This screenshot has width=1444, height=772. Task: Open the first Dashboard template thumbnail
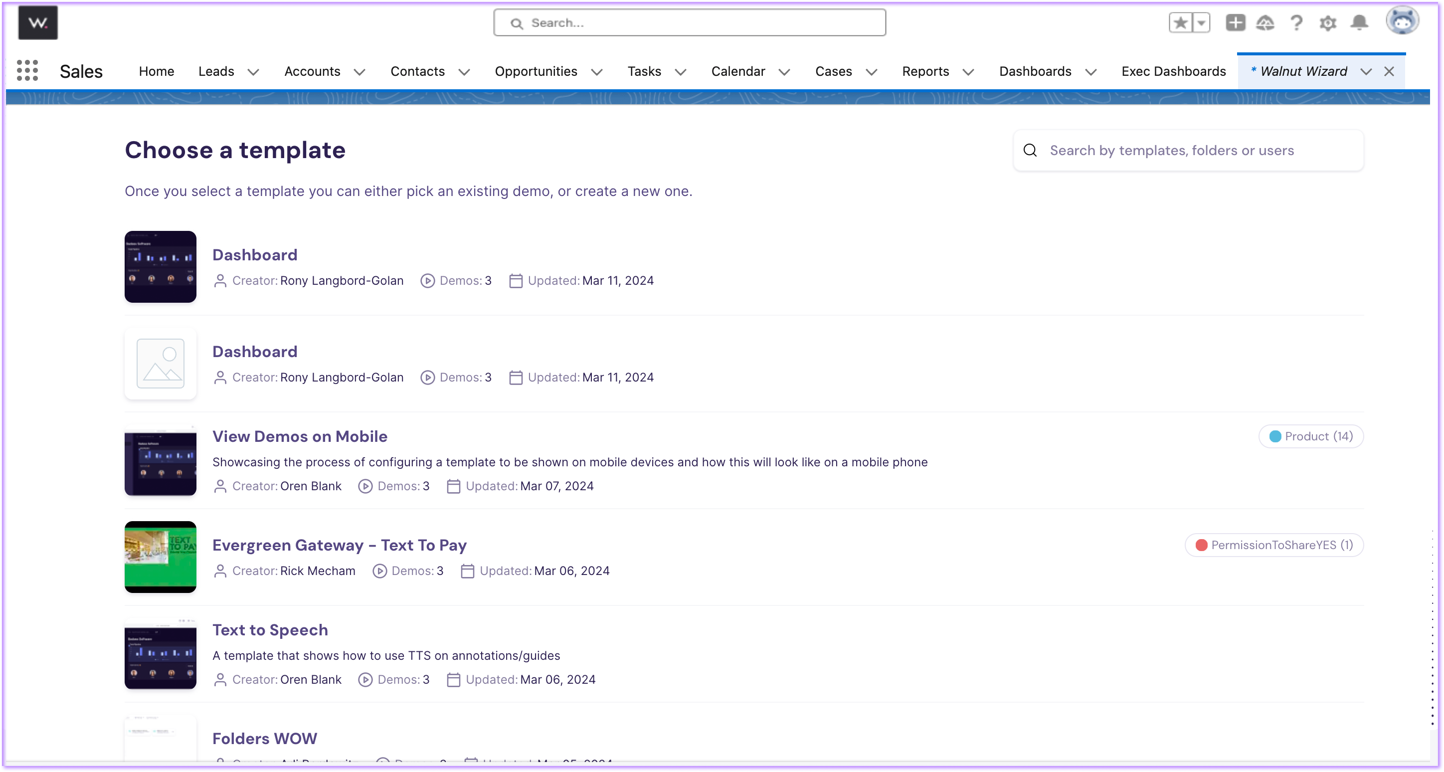161,267
